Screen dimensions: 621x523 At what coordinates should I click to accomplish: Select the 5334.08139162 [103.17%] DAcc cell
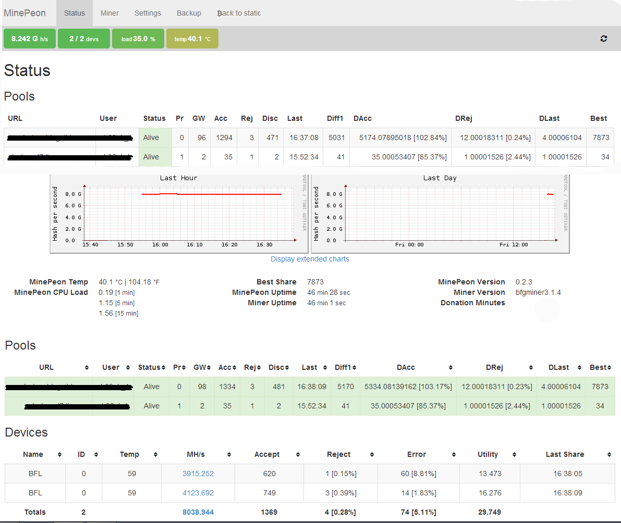pos(408,387)
